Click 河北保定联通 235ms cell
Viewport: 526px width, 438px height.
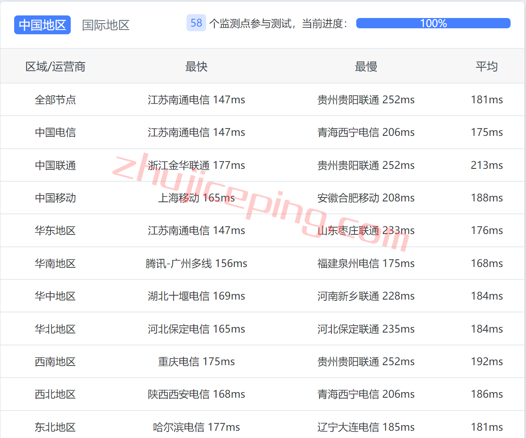(366, 329)
